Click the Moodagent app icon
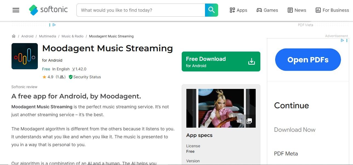The image size is (353, 165). 25,56
